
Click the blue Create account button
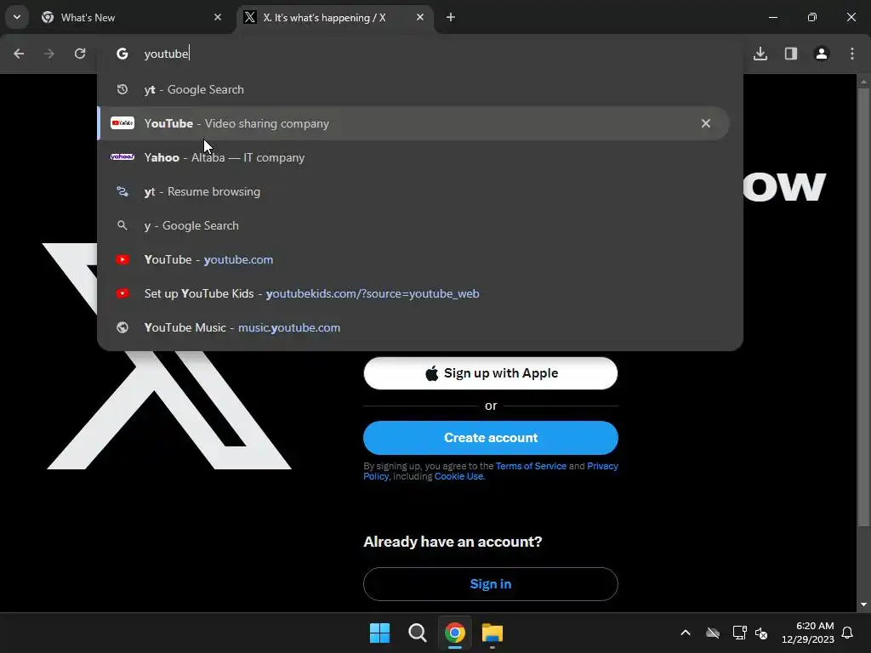[491, 438]
